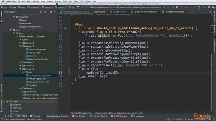The width and height of the screenshot is (216, 121).
Task: Collapse the com.tomekl007.restapps package
Action: pyautogui.click(x=17, y=37)
